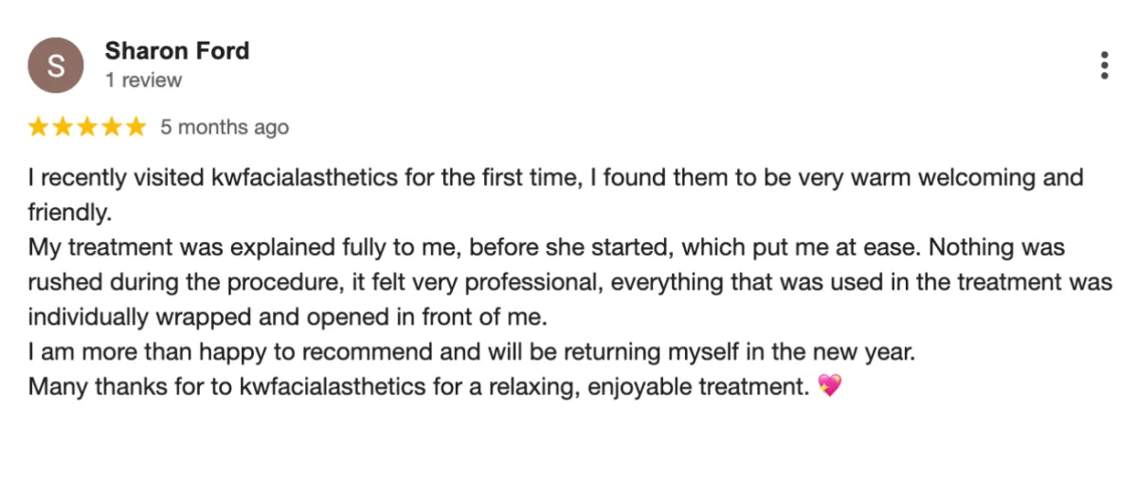Select the fourth gold rating star
This screenshot has height=480, width=1137.
tap(113, 127)
